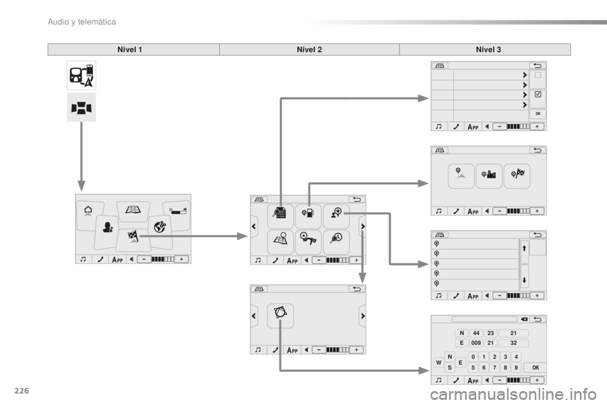Viewport: 607px width, 405px height.
Task: Select the Home icon in navigation main menu
Action: pos(89,211)
